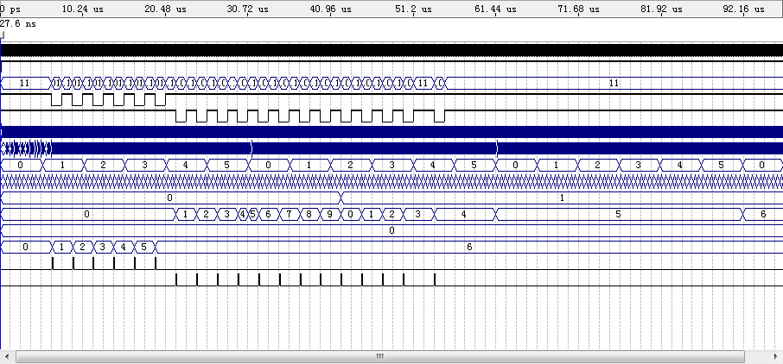Viewport: 783px width, 364px height.
Task: Click the 40.96 us ruler label
Action: tap(330, 9)
